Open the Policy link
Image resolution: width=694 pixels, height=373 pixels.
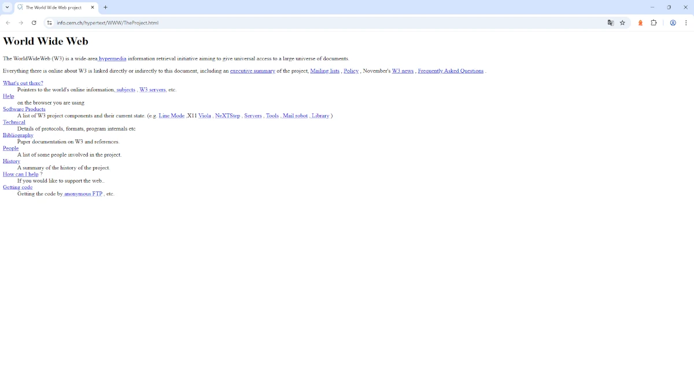click(x=351, y=71)
